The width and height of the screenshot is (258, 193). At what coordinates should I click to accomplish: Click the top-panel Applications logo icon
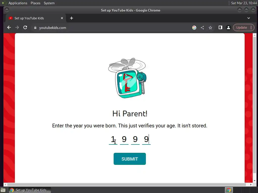point(4,3)
